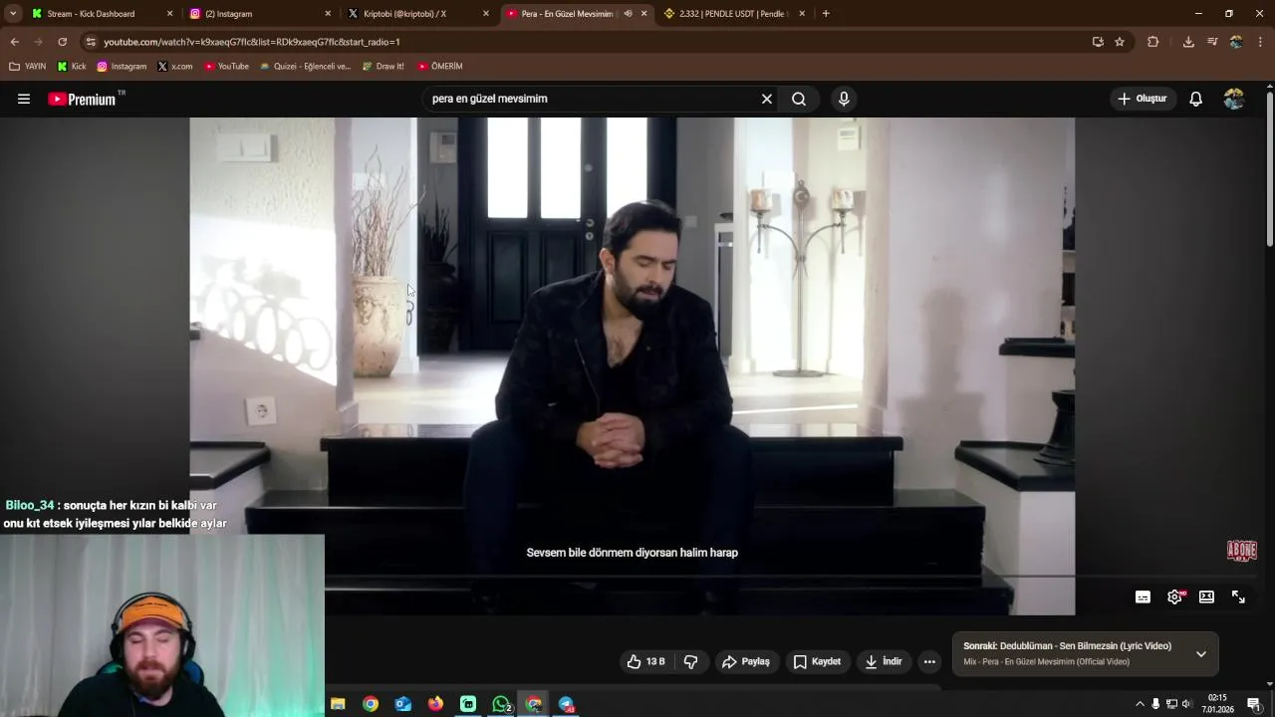Click the youtube.com URL address bar
Image resolution: width=1275 pixels, height=717 pixels.
588,42
